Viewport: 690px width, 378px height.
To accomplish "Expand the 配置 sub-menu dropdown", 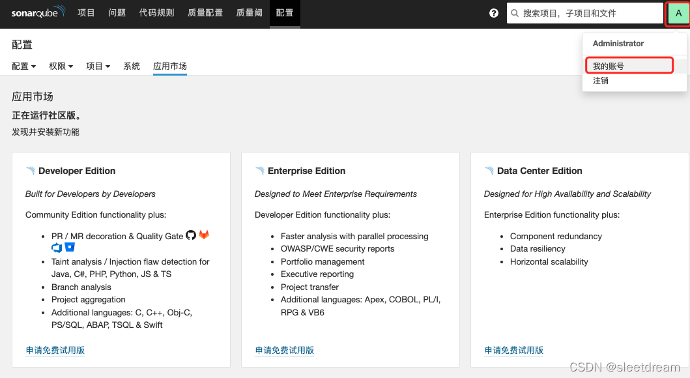I will coord(23,66).
